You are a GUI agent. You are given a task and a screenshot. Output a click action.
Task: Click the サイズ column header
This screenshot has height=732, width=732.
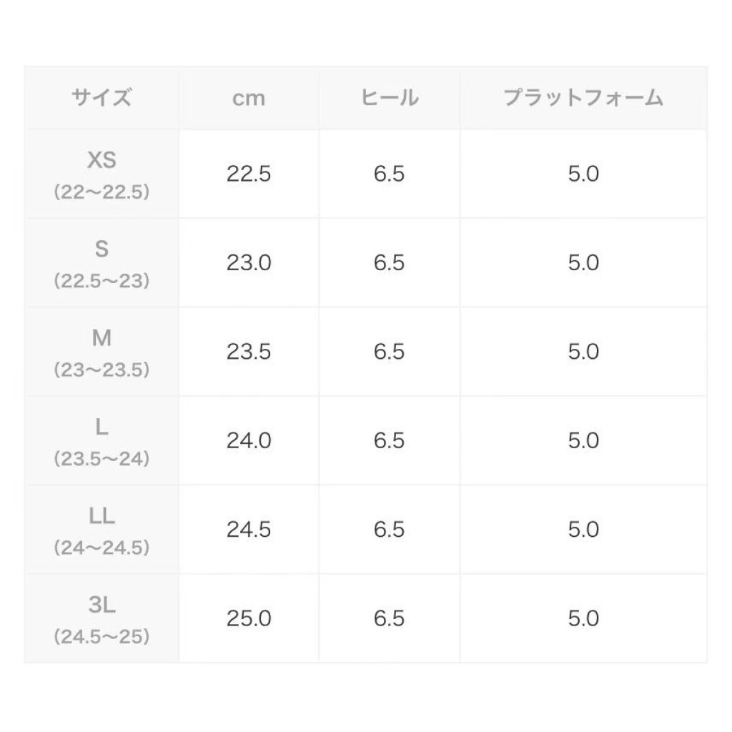click(102, 98)
